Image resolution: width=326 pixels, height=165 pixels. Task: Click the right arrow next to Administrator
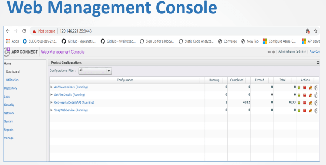(x=273, y=52)
